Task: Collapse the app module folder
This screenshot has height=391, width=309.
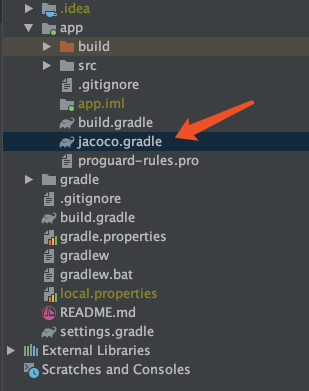Action: (29, 28)
